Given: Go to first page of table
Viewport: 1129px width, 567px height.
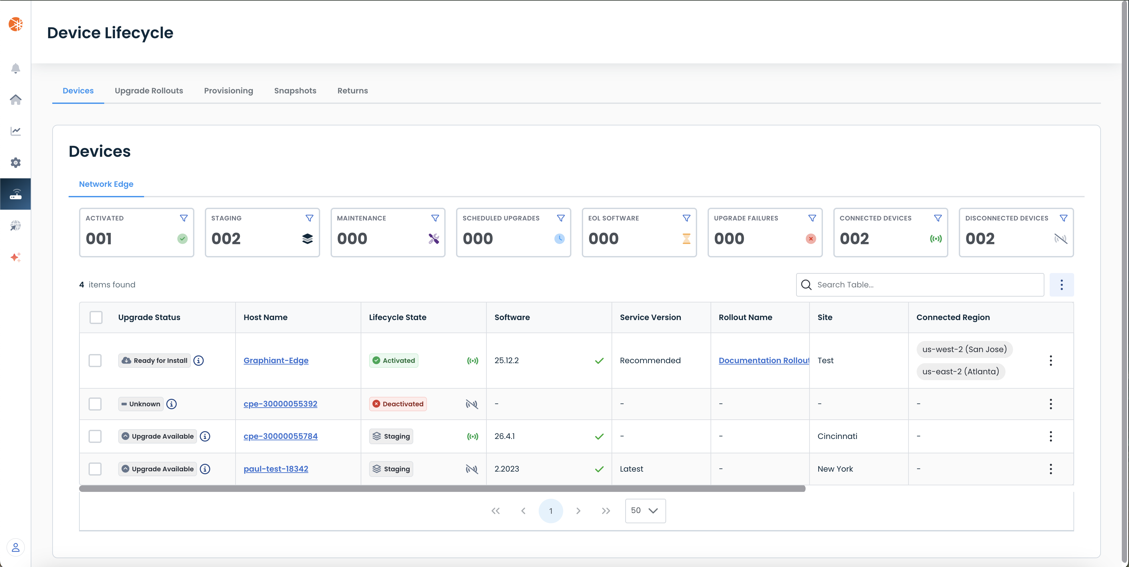Looking at the screenshot, I should 496,511.
